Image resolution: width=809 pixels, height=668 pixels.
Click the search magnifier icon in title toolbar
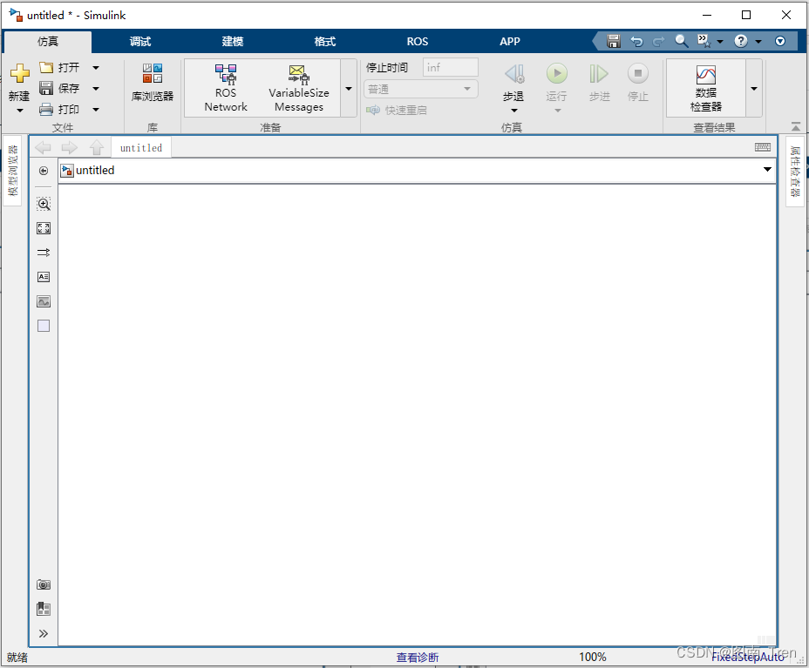[x=682, y=41]
